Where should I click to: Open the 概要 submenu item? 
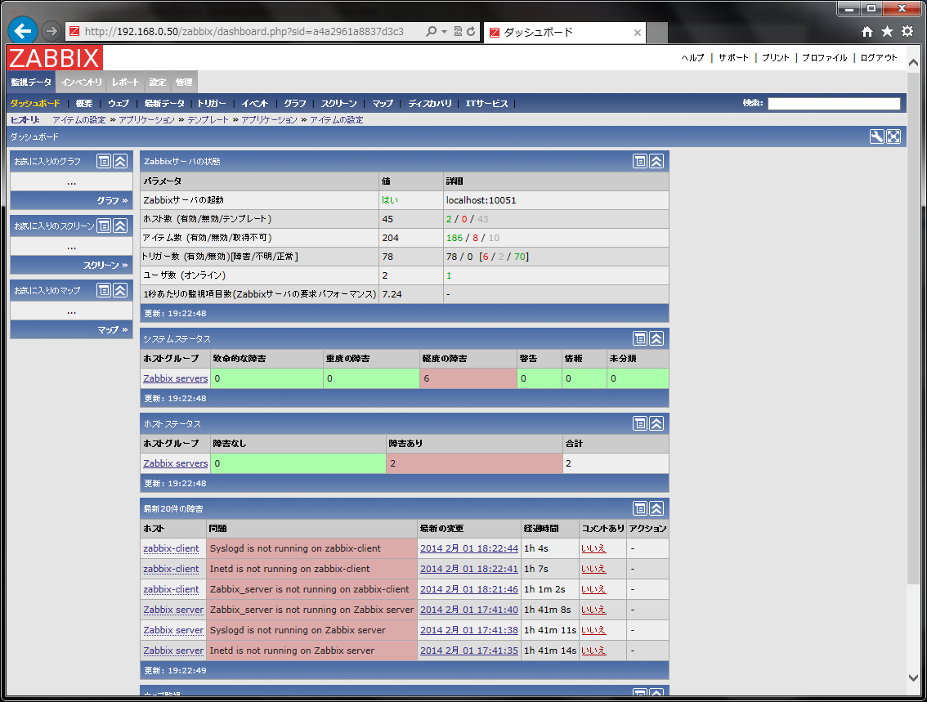coord(84,104)
